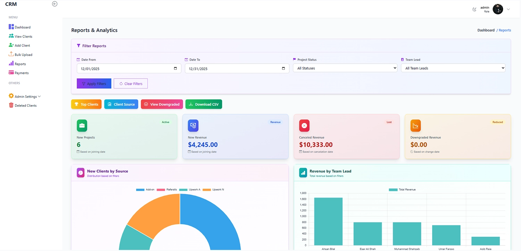521x251 pixels.
Task: Click the Bulk Upload arrow icon
Action: coord(11,54)
